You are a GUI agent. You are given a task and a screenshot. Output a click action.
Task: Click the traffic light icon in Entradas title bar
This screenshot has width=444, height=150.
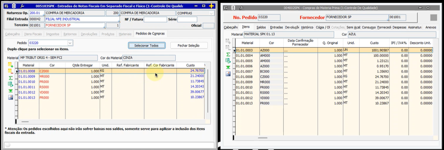tap(14, 6)
